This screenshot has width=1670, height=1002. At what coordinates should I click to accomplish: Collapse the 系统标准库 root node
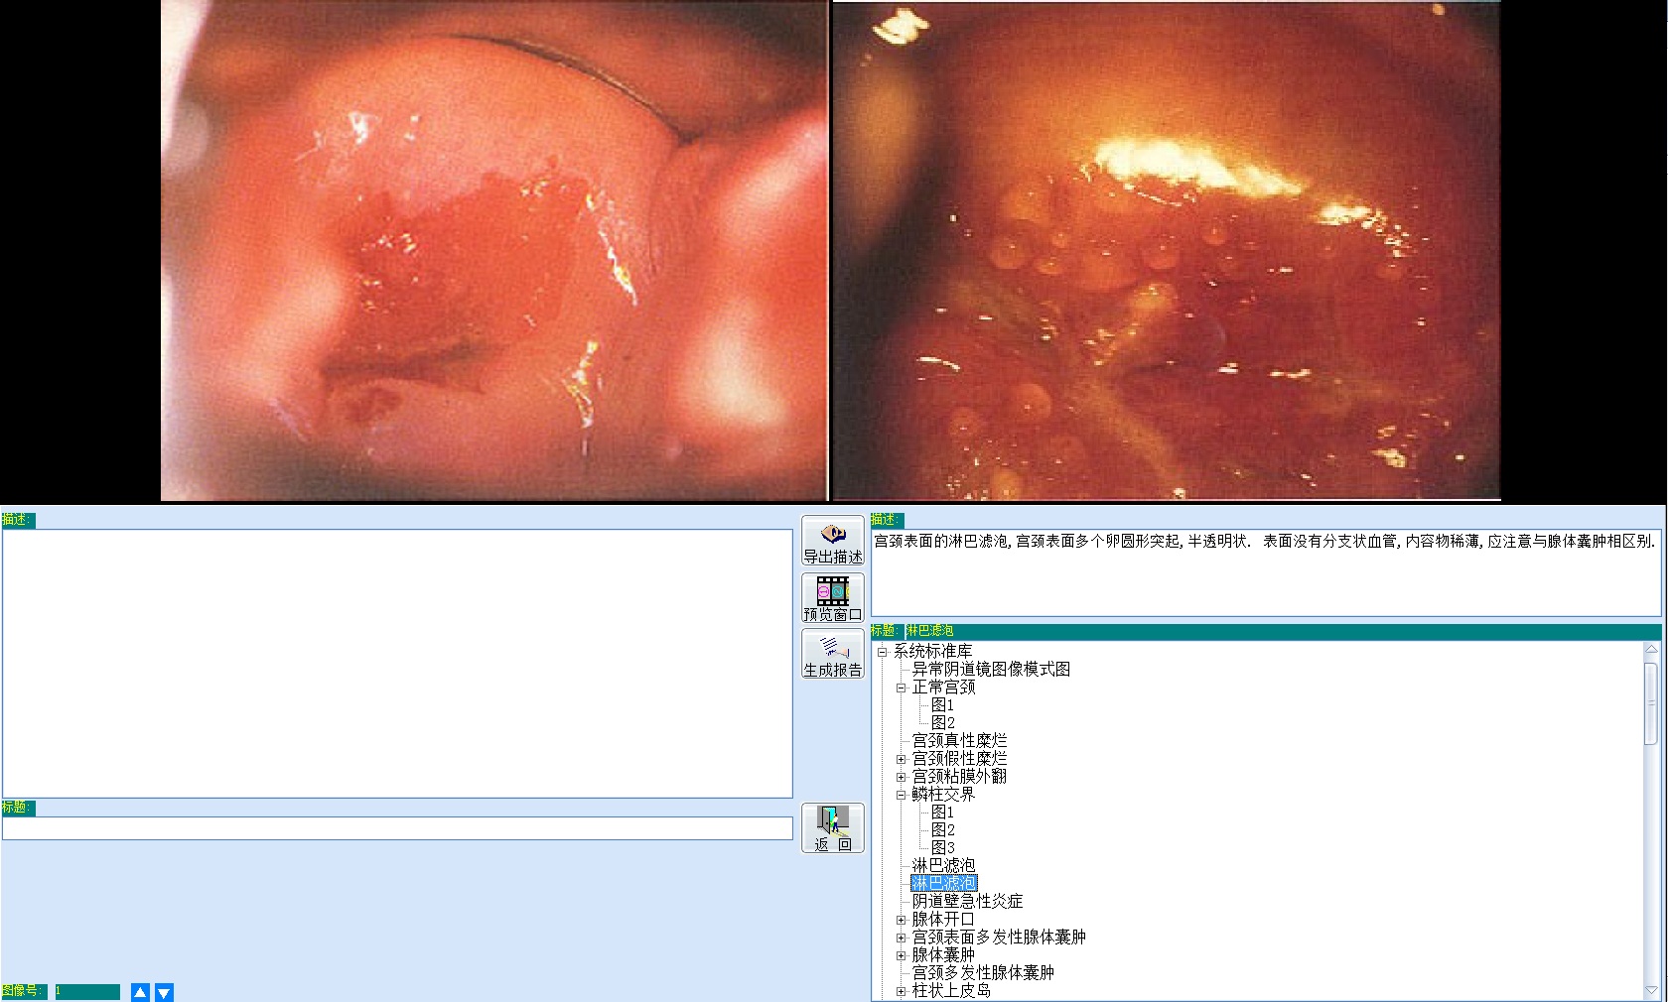[x=882, y=652]
